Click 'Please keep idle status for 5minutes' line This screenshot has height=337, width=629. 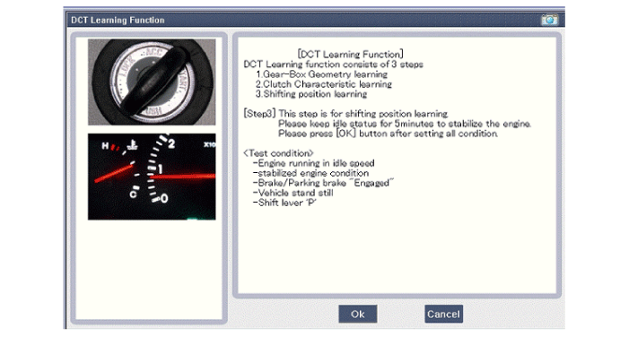405,124
